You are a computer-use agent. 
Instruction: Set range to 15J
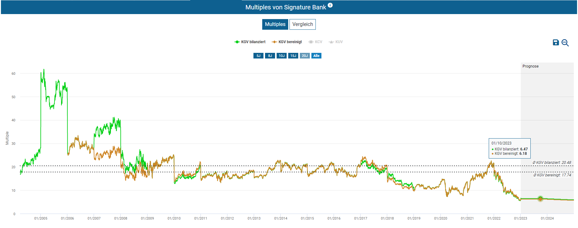pos(293,56)
